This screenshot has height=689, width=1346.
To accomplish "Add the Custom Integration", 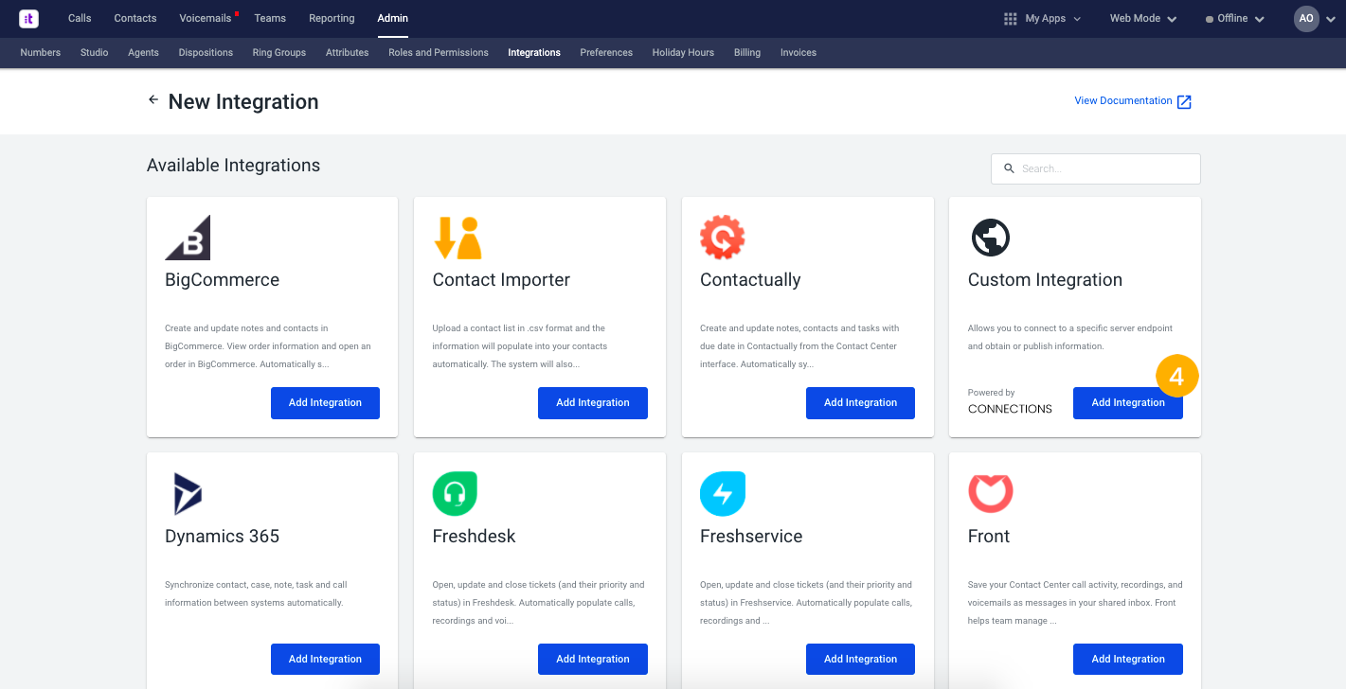I will 1128,402.
